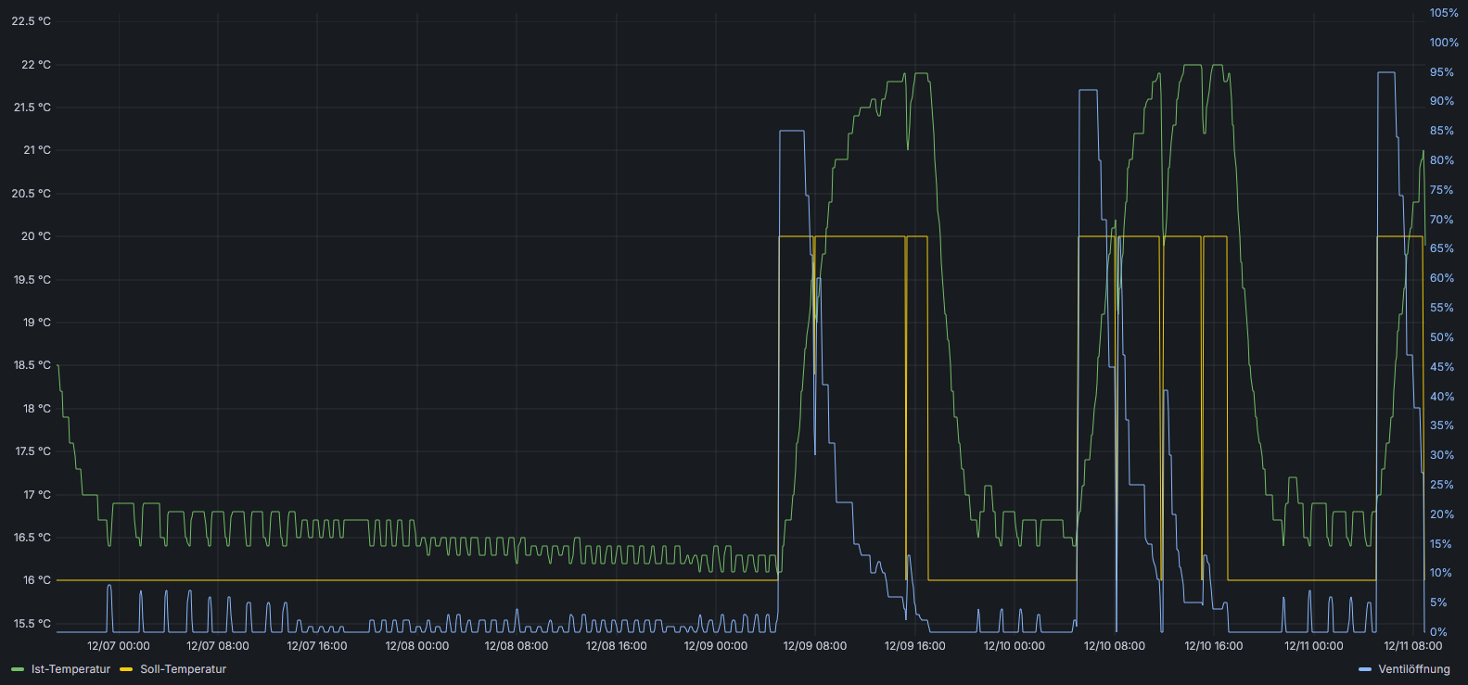Click the 18.5 °C left axis label
Screen dimensions: 1468x685
coord(32,365)
